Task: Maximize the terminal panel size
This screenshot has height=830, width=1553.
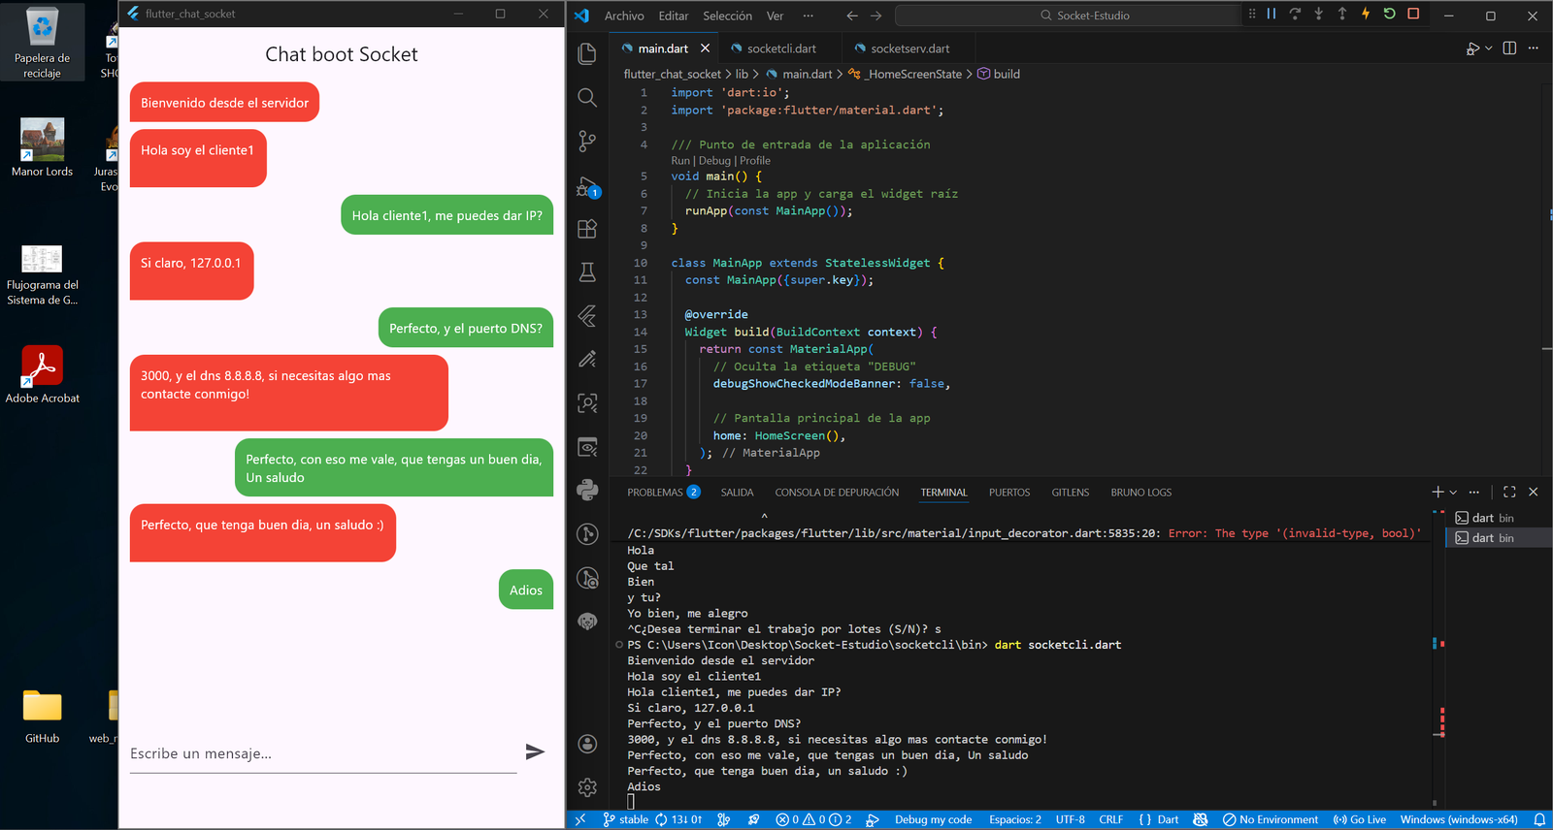Action: point(1509,493)
